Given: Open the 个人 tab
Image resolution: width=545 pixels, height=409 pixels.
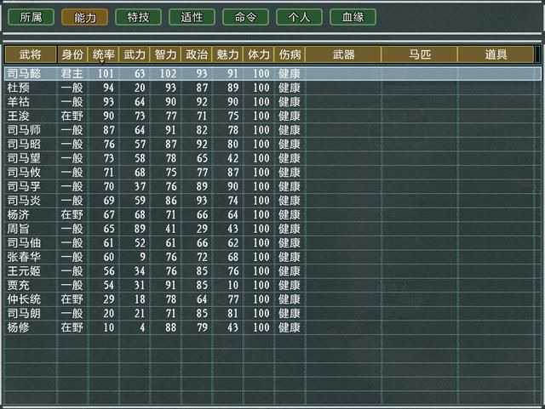Looking at the screenshot, I should [299, 16].
